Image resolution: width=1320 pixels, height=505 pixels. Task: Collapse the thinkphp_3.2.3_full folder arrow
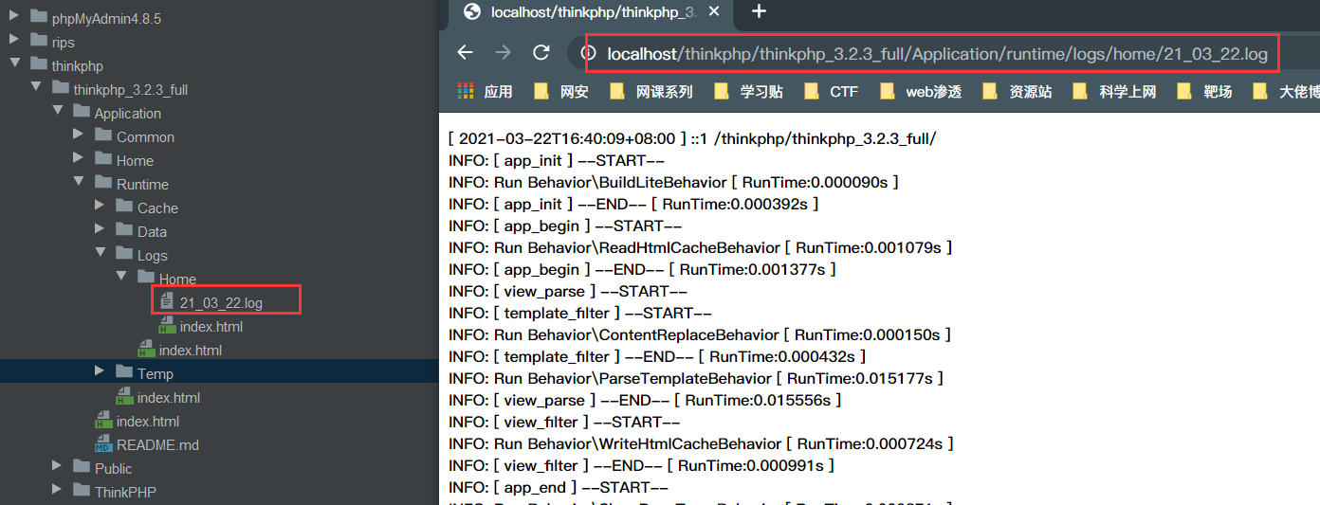(35, 87)
